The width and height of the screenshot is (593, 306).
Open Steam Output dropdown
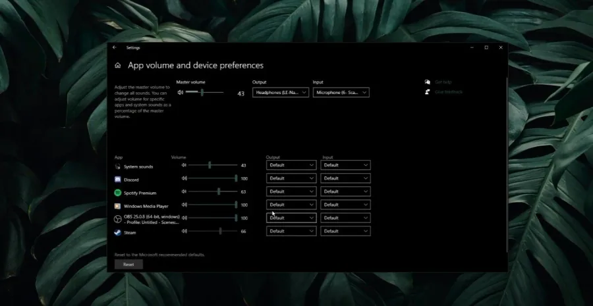(x=291, y=231)
